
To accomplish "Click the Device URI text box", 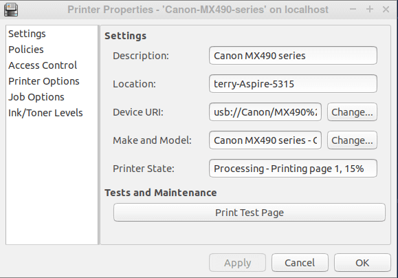I will click(x=265, y=111).
